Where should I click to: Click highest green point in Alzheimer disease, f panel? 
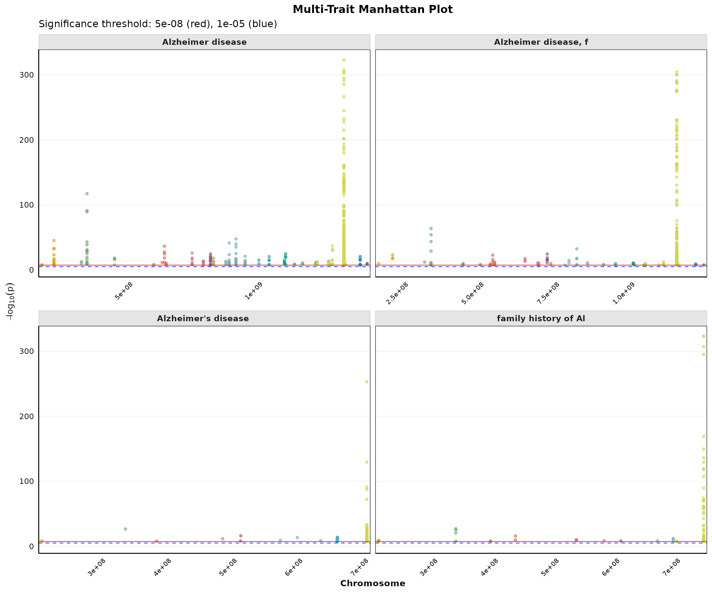coord(431,229)
